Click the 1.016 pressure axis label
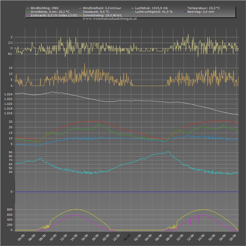This screenshot has width=246, height=246. coord(8,113)
